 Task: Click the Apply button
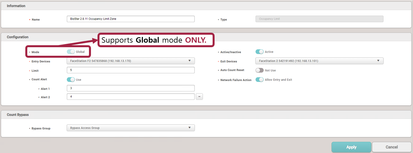click(351, 147)
